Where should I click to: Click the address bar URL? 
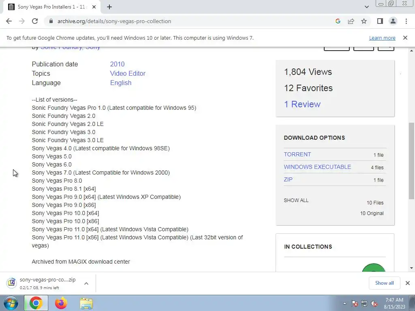[114, 21]
